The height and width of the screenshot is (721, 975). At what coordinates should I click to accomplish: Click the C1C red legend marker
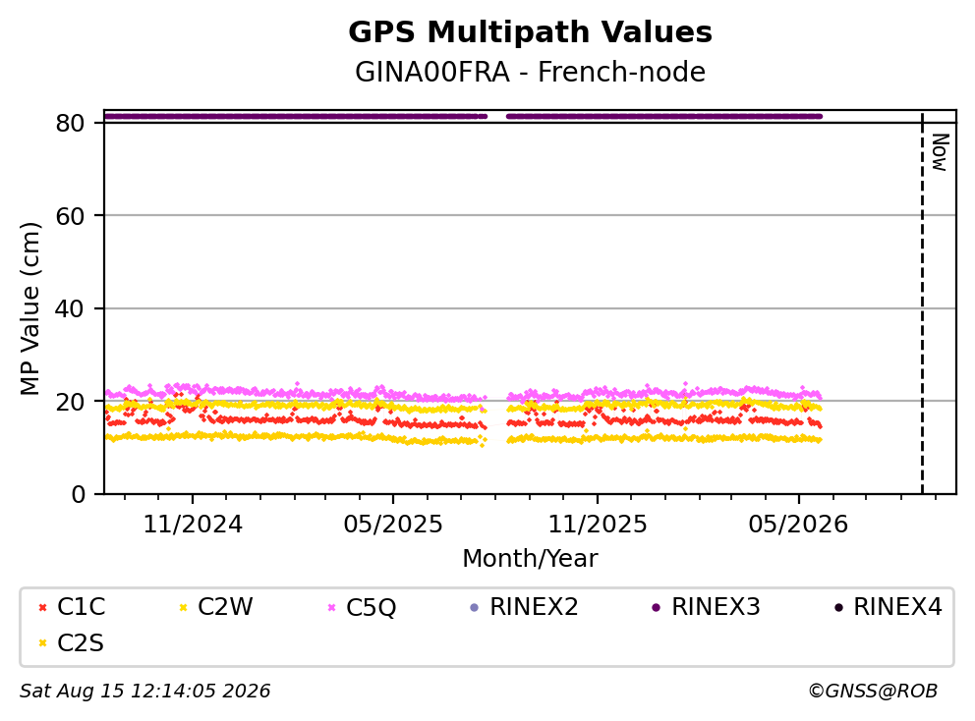(x=42, y=607)
